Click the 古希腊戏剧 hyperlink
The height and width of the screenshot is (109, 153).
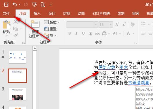click(139, 83)
